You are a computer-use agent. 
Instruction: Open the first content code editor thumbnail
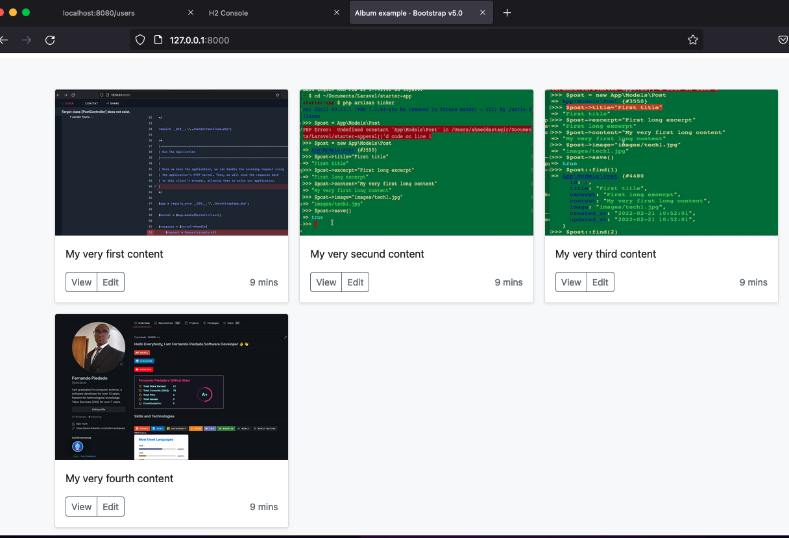coord(171,162)
